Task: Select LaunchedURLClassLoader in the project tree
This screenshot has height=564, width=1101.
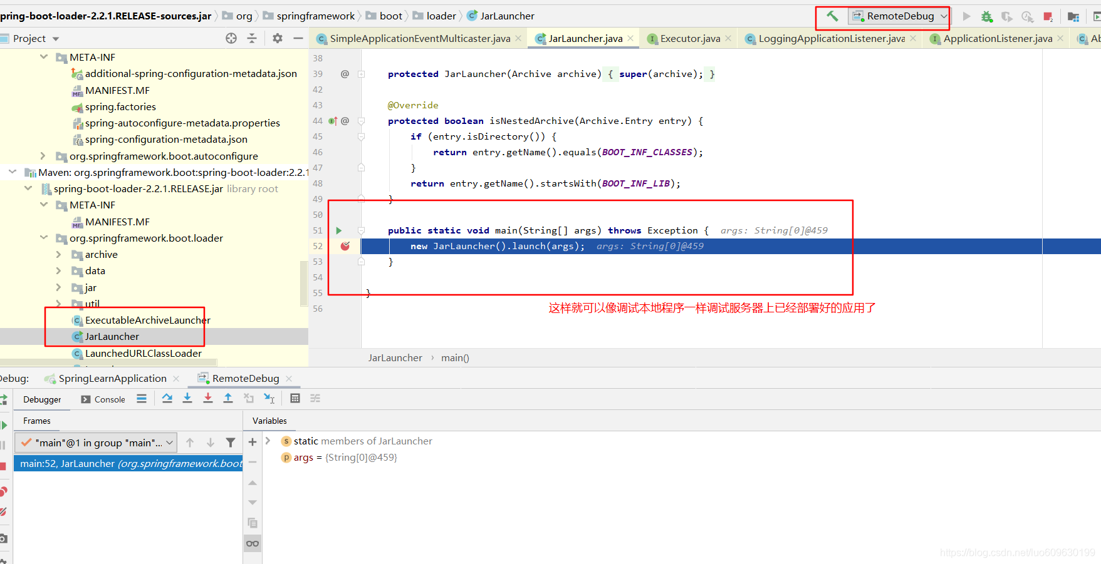Action: (143, 353)
